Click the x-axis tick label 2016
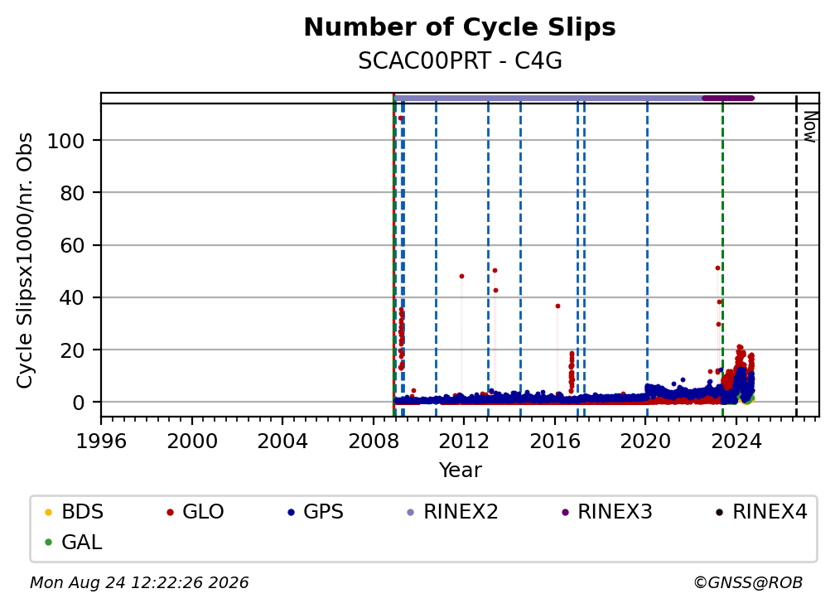This screenshot has height=608, width=835. [554, 442]
